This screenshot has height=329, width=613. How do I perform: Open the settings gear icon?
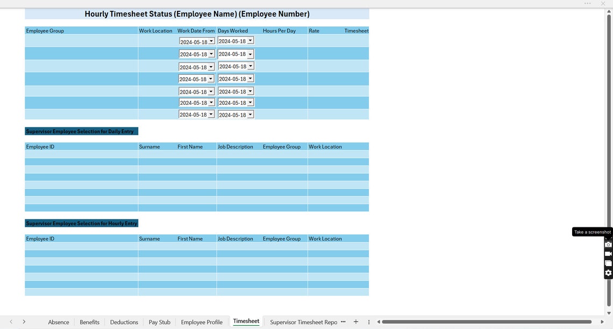(608, 273)
